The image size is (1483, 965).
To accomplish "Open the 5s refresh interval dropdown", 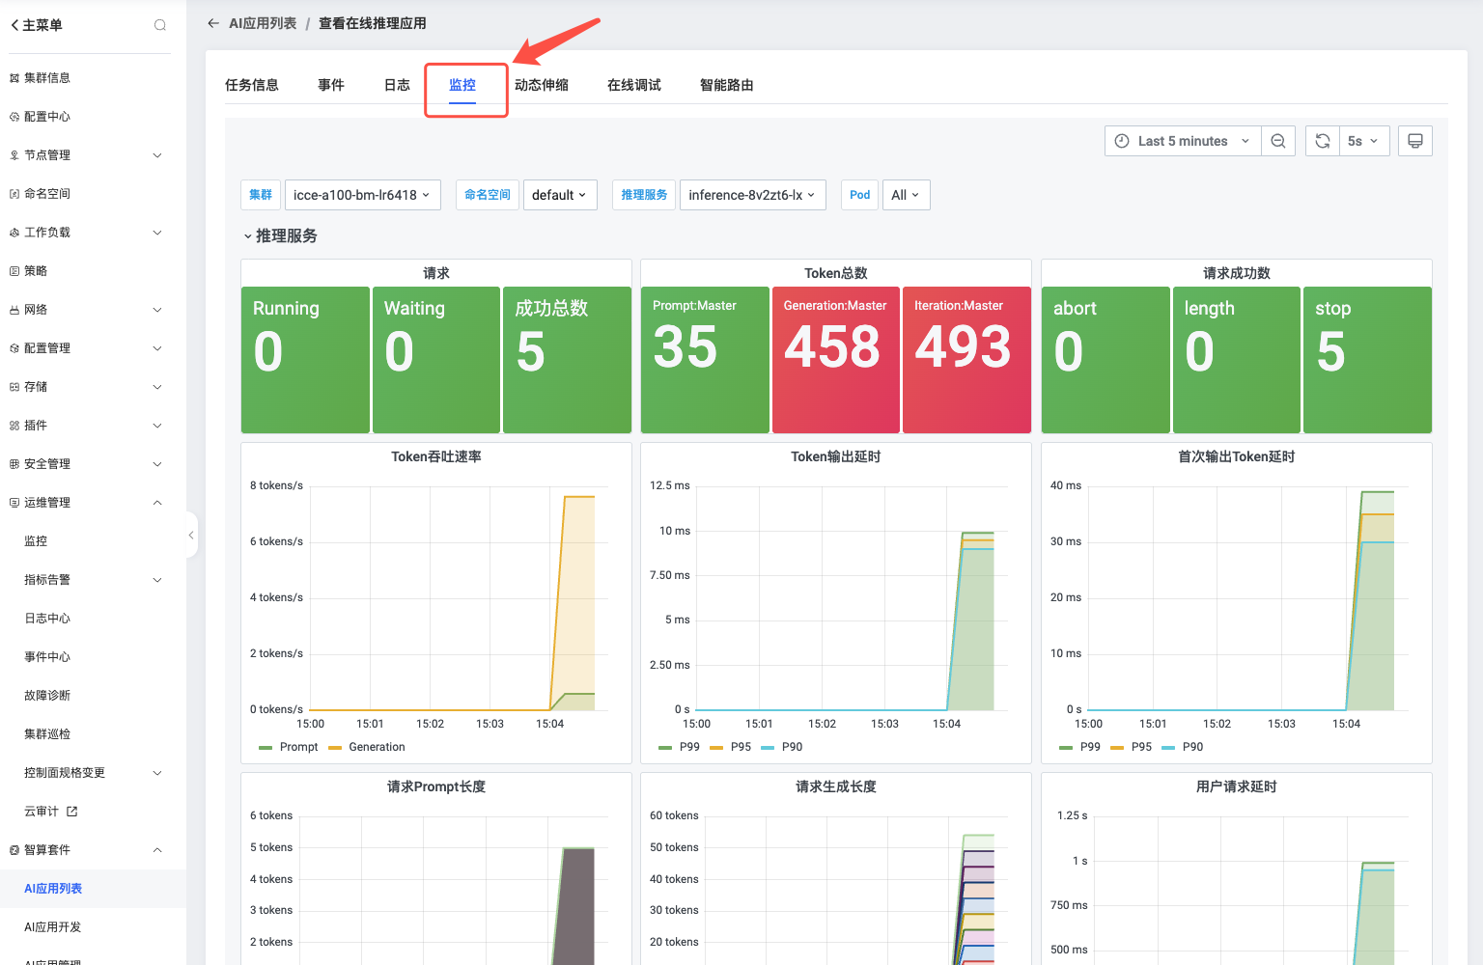I will click(x=1363, y=141).
